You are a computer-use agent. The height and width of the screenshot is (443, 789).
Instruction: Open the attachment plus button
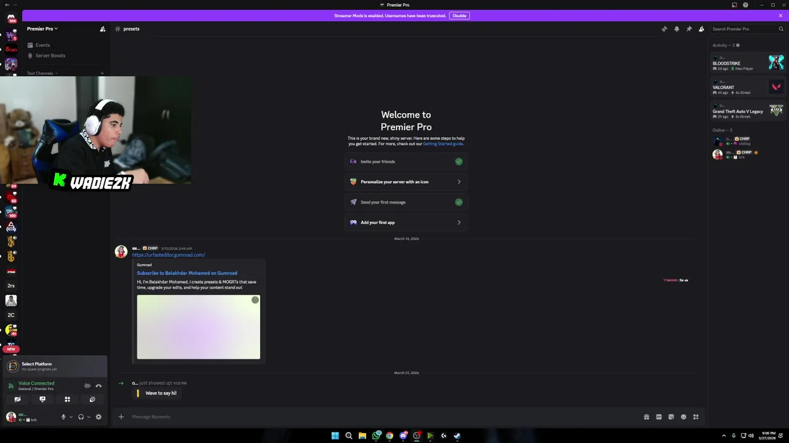click(x=121, y=417)
